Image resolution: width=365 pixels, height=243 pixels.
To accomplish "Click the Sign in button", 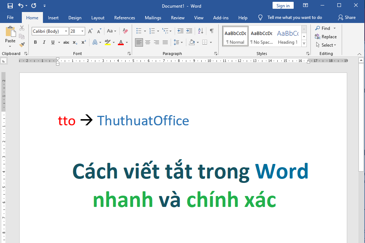I will [x=283, y=5].
